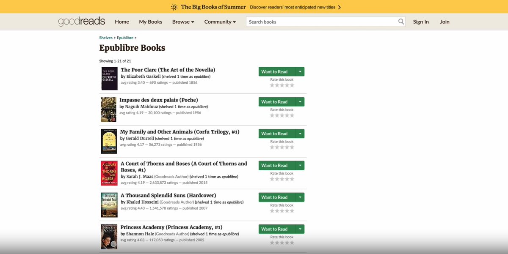Open the Browse dropdown menu

point(183,22)
